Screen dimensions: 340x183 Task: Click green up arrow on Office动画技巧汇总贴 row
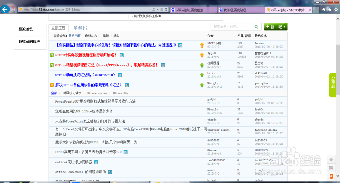(x=202, y=75)
